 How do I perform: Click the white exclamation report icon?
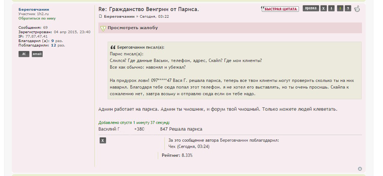point(332,9)
